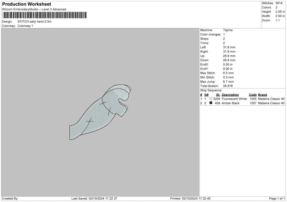Click the Max Jump value 6.7 mm
The image size is (287, 202).
[x=228, y=81]
